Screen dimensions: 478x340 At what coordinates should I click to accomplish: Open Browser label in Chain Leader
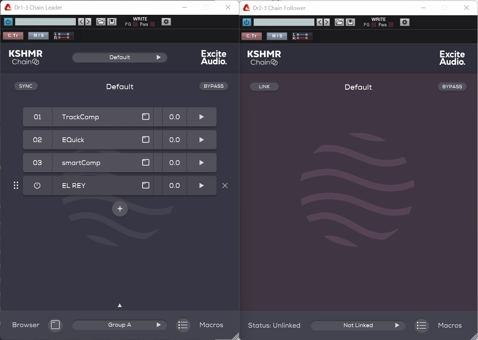point(26,325)
